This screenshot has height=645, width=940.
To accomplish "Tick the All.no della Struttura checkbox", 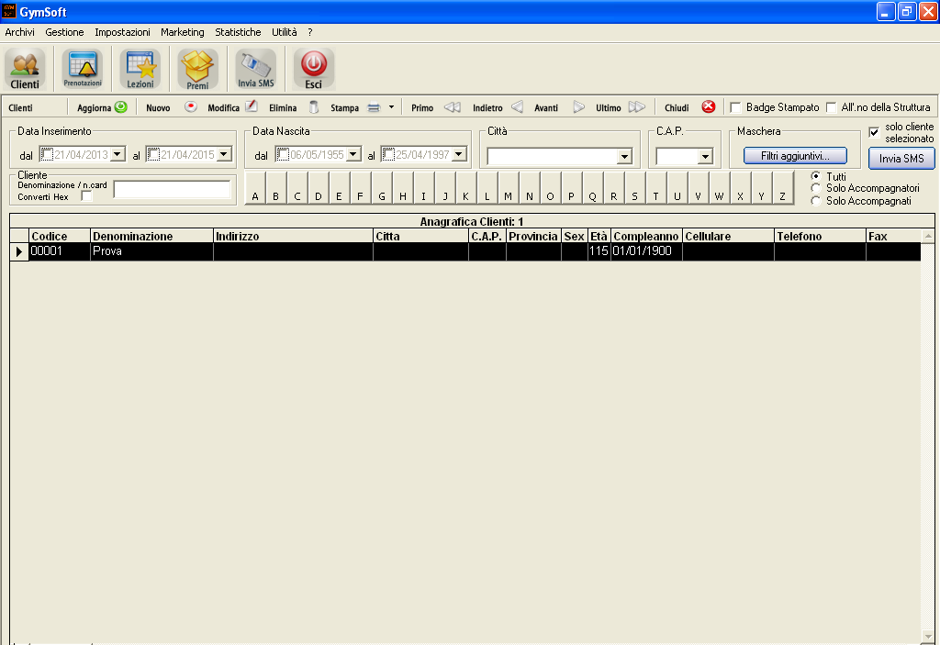I will [831, 108].
